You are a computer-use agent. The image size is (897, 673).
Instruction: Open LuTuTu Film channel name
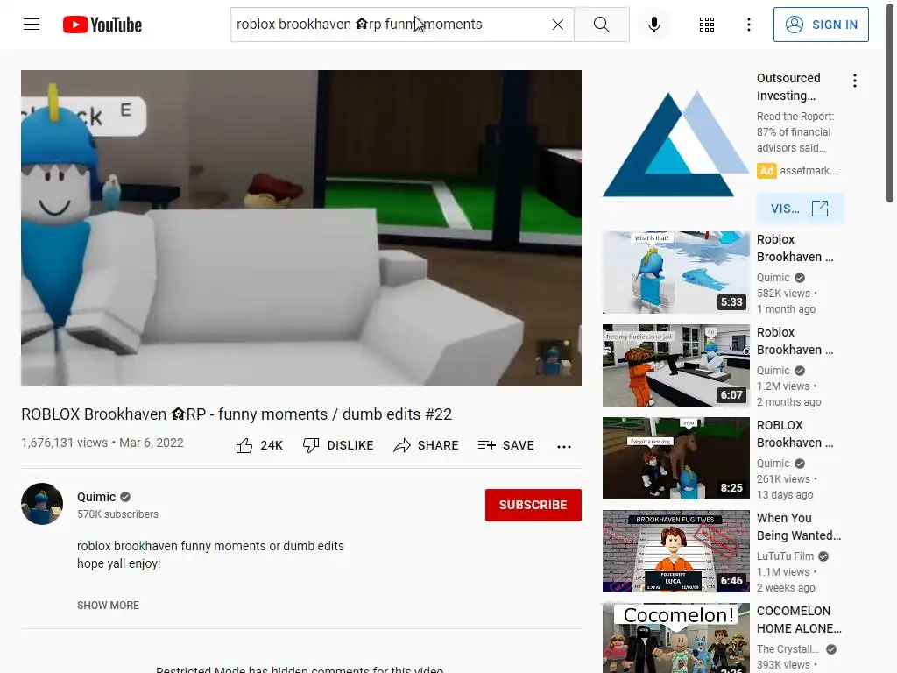[x=785, y=556]
